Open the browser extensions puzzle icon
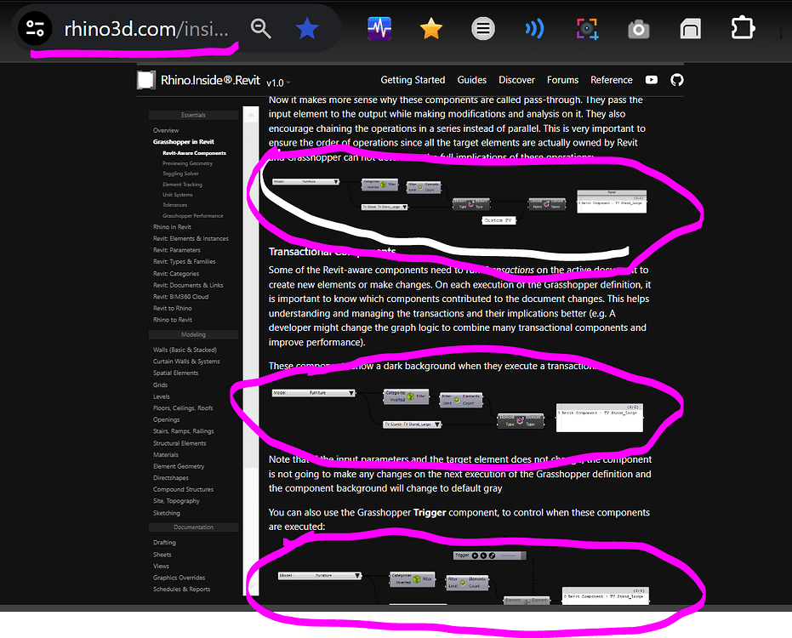792x638 pixels. (x=743, y=27)
